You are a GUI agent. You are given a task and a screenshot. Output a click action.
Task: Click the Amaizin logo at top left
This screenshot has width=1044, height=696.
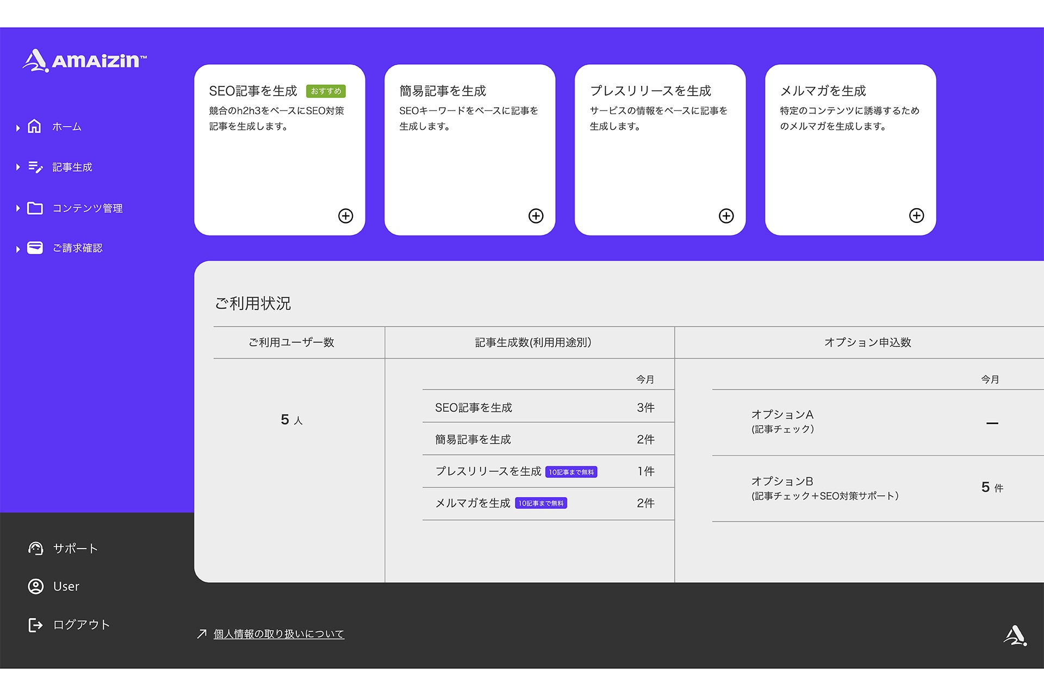pyautogui.click(x=84, y=60)
